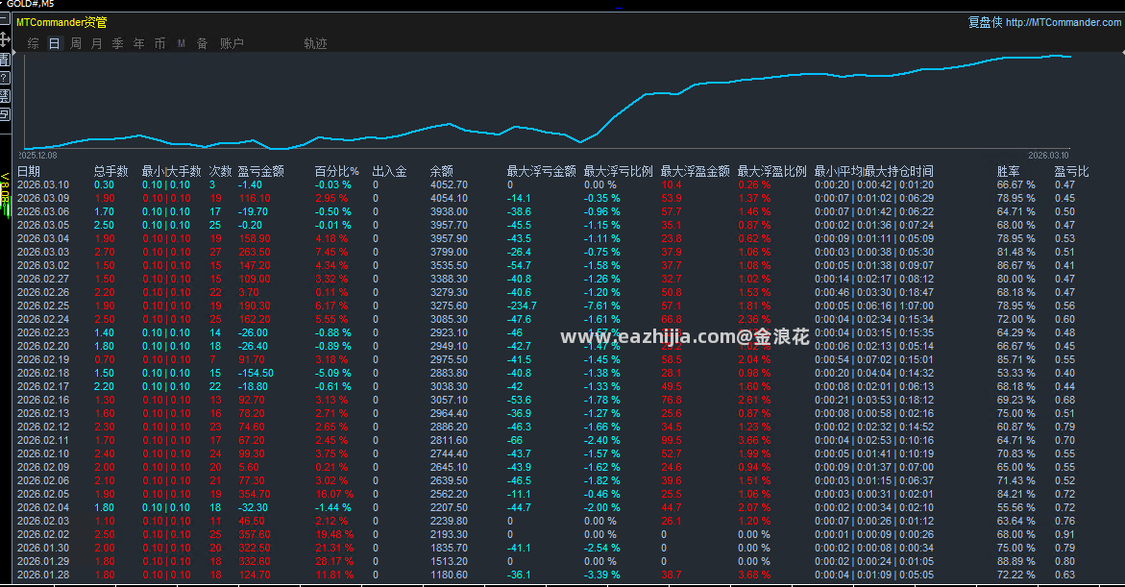
Task: Click the 最大浮盈比例 column header
Action: [771, 171]
